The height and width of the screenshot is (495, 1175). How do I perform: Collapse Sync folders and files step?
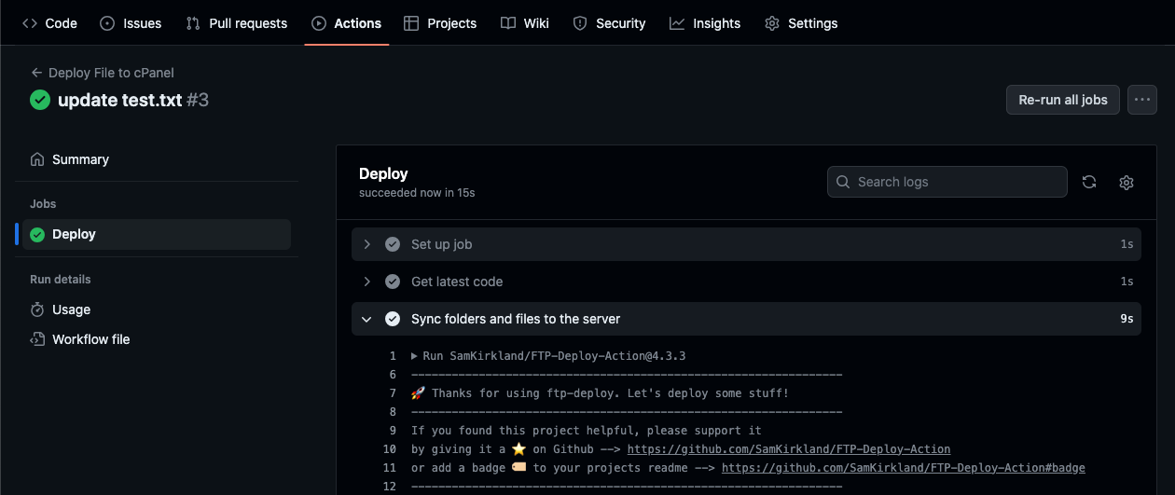point(367,319)
